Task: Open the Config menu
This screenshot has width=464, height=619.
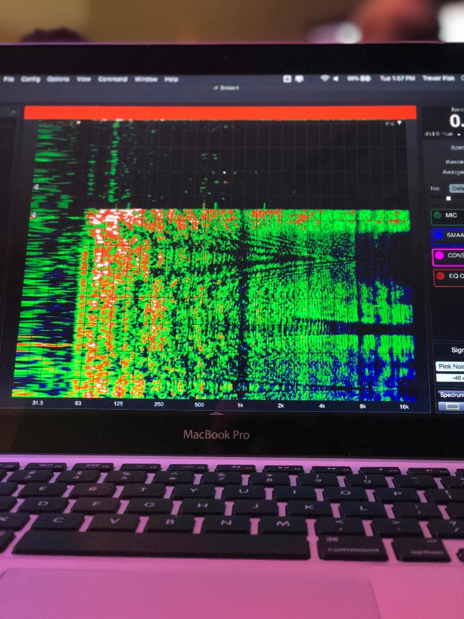Action: (x=30, y=79)
